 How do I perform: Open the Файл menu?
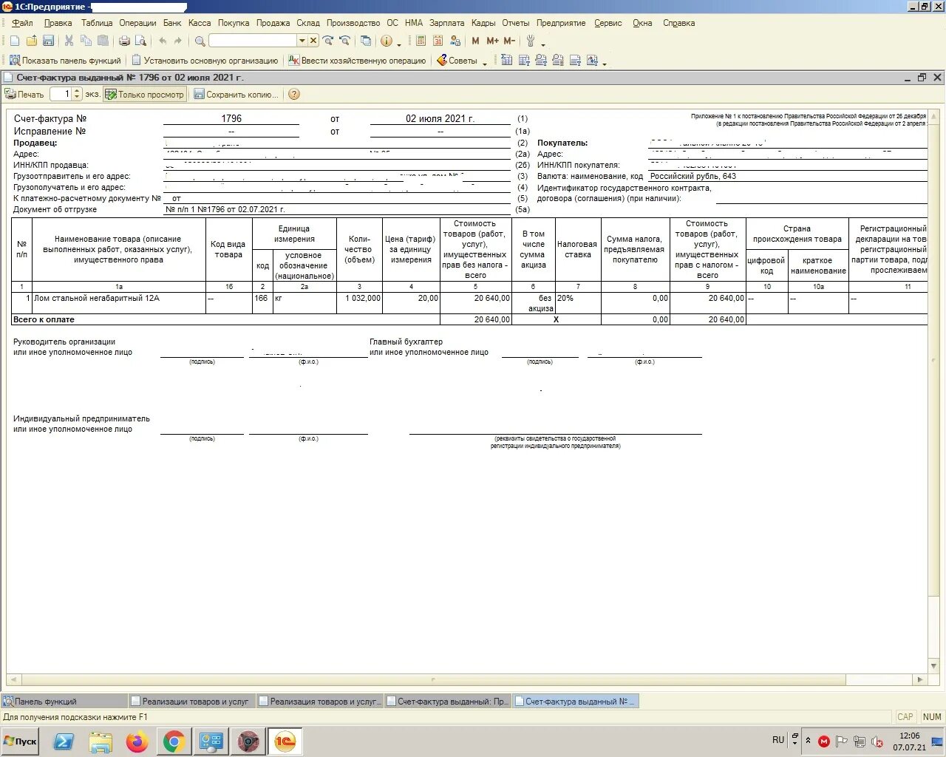tap(23, 23)
